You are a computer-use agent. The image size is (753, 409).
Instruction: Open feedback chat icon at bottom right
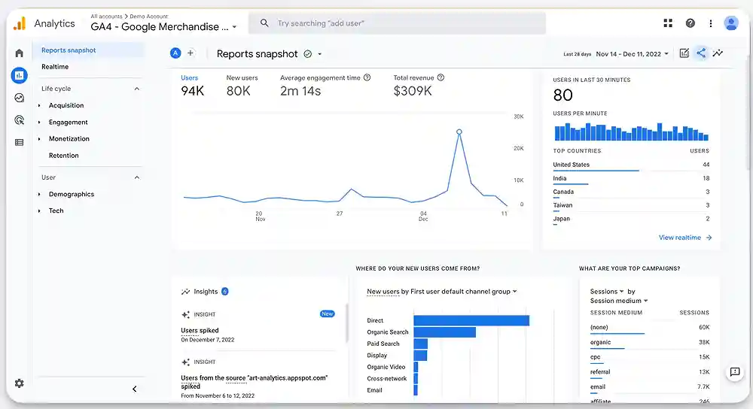tap(735, 372)
